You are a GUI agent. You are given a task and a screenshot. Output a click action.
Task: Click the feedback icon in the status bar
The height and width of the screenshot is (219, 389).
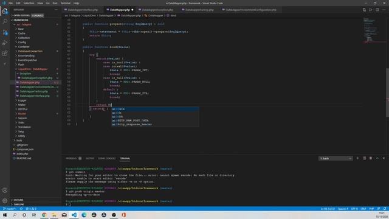378,209
